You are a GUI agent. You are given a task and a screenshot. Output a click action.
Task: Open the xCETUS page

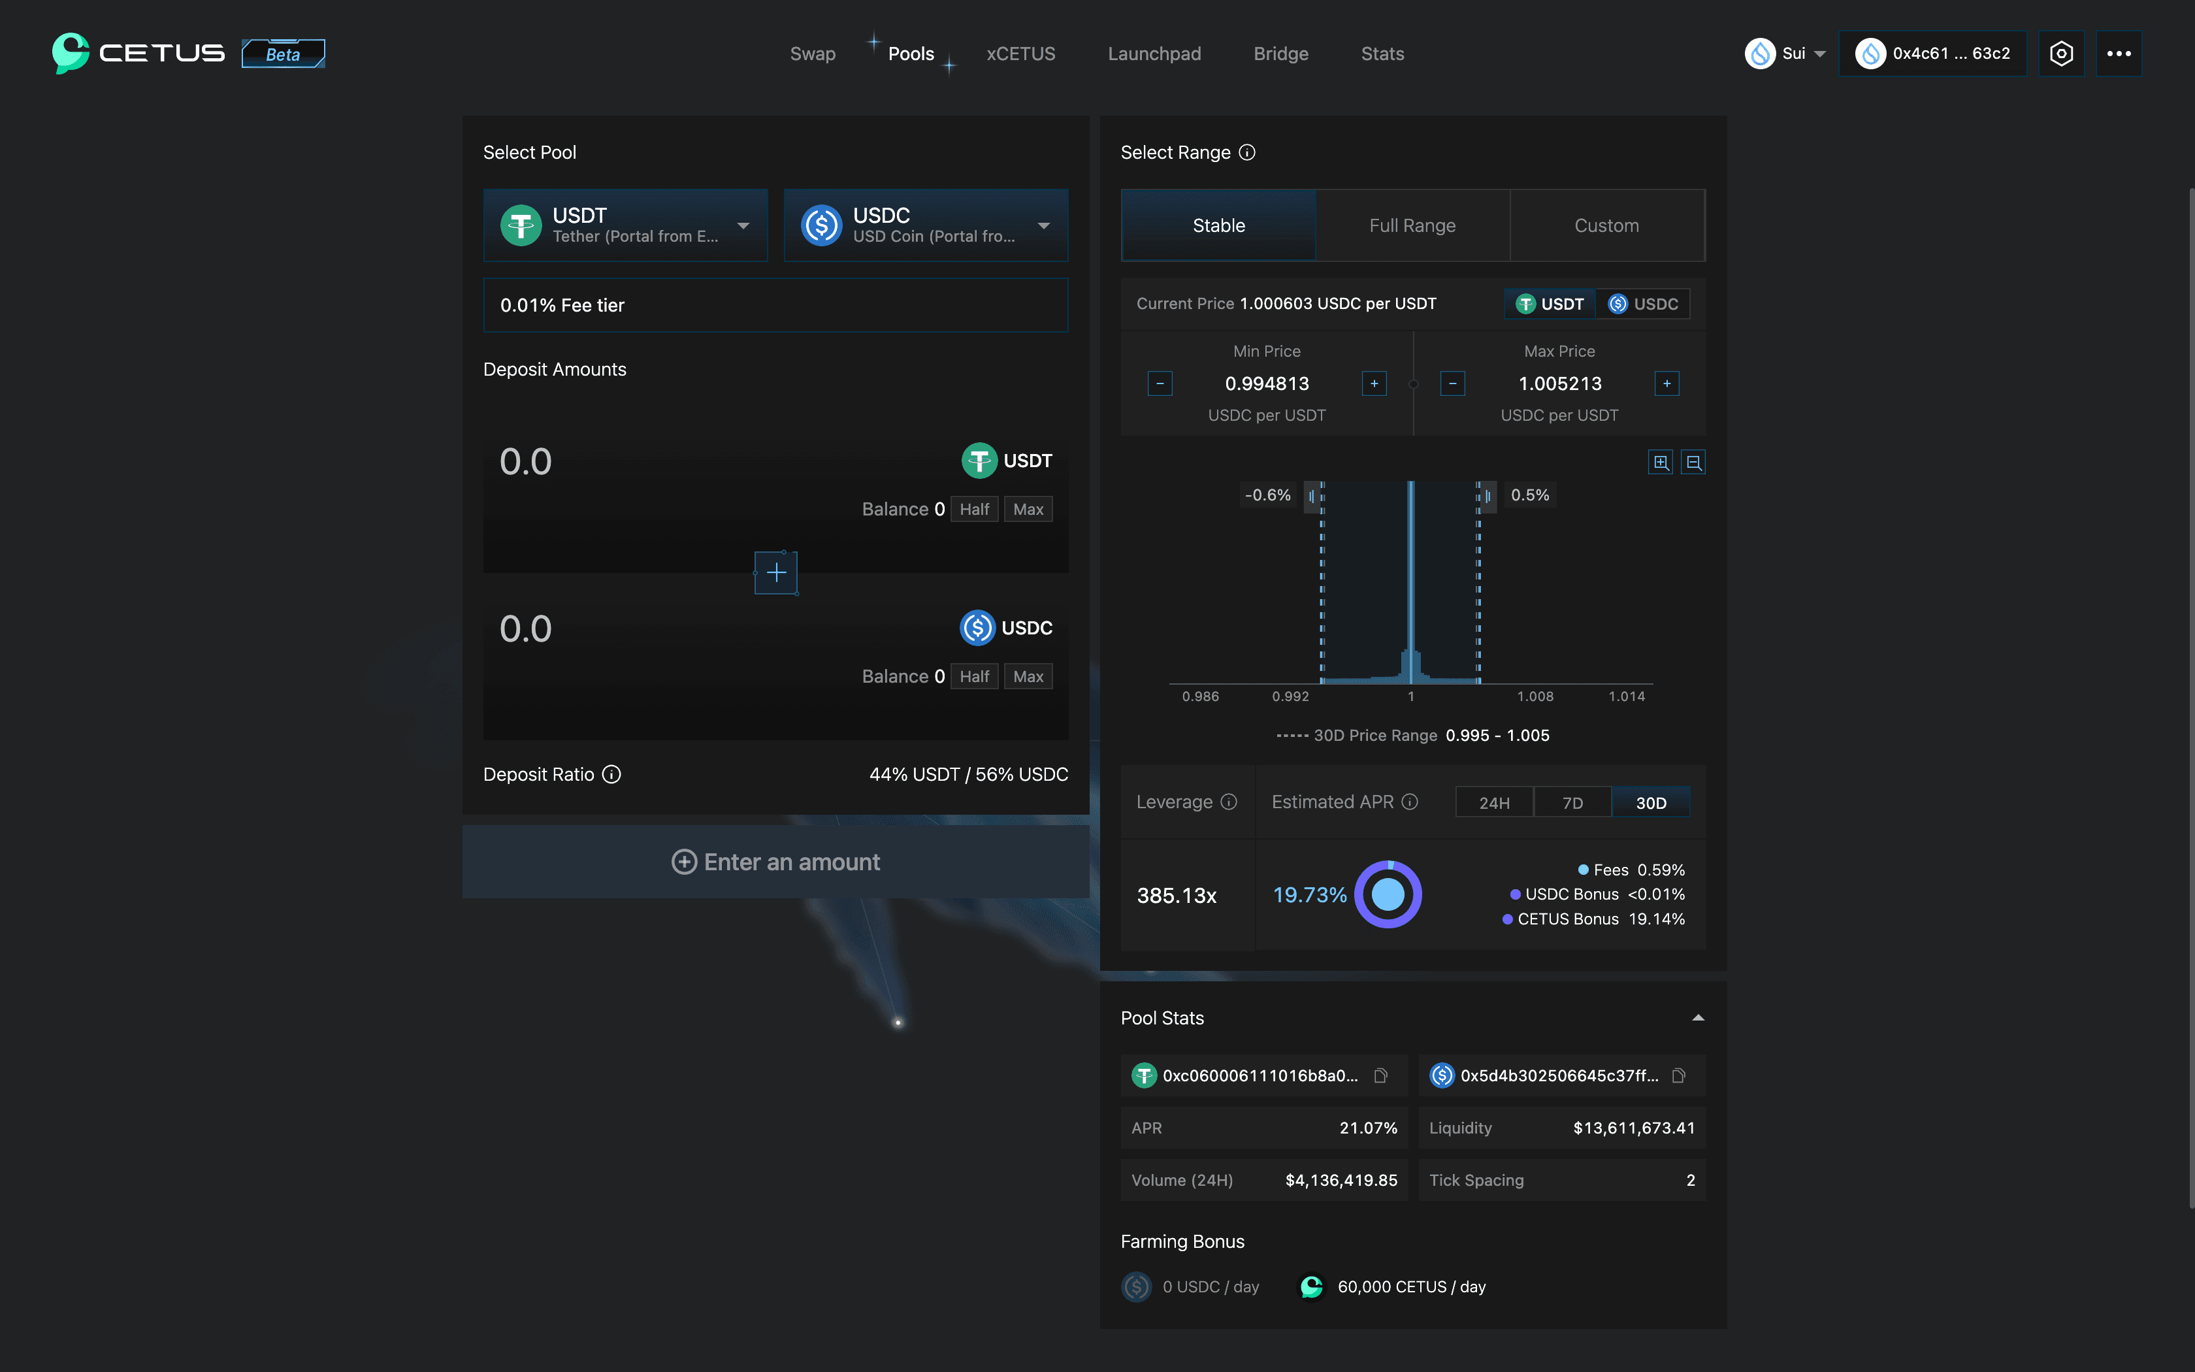click(1020, 54)
